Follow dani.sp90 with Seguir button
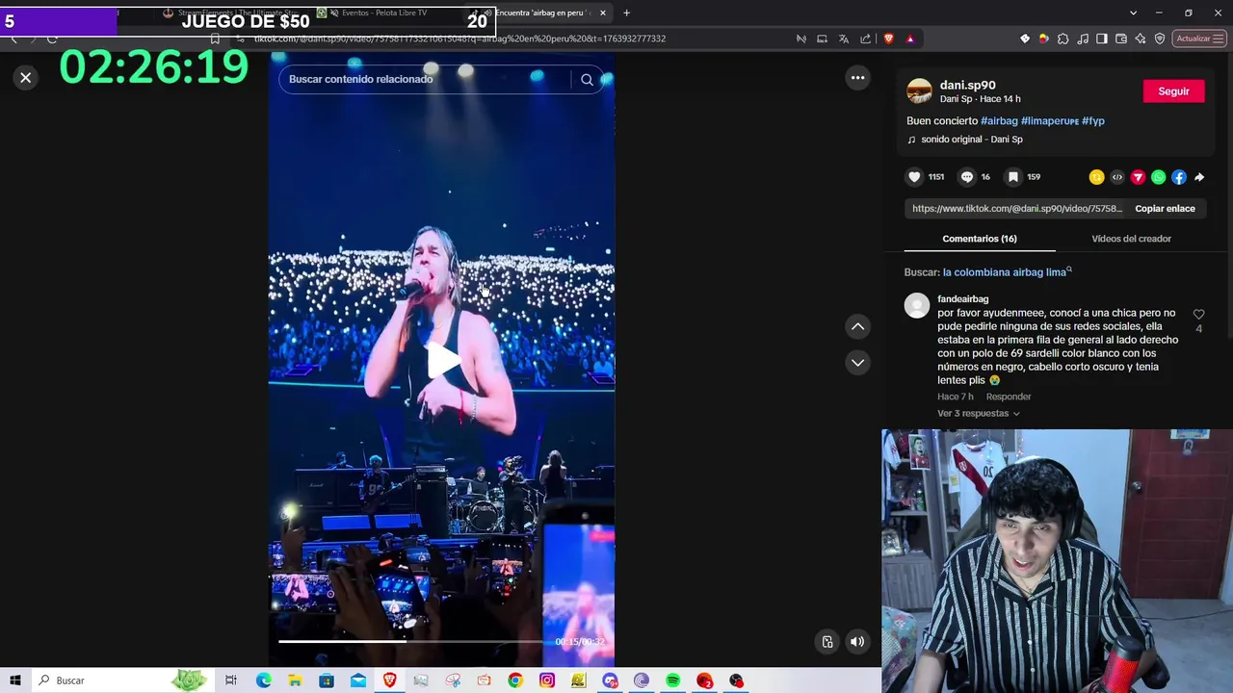The width and height of the screenshot is (1233, 693). pos(1173,91)
